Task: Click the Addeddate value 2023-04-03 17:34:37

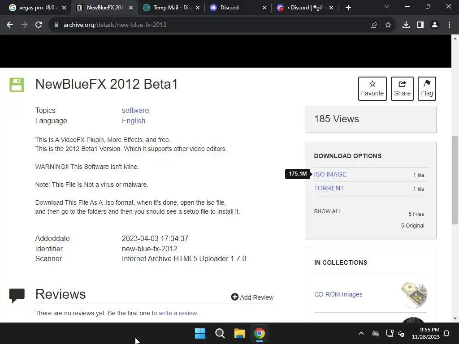Action: 155,238
